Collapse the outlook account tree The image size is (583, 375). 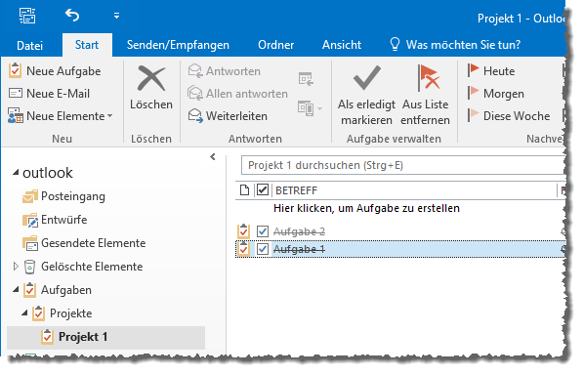click(16, 172)
